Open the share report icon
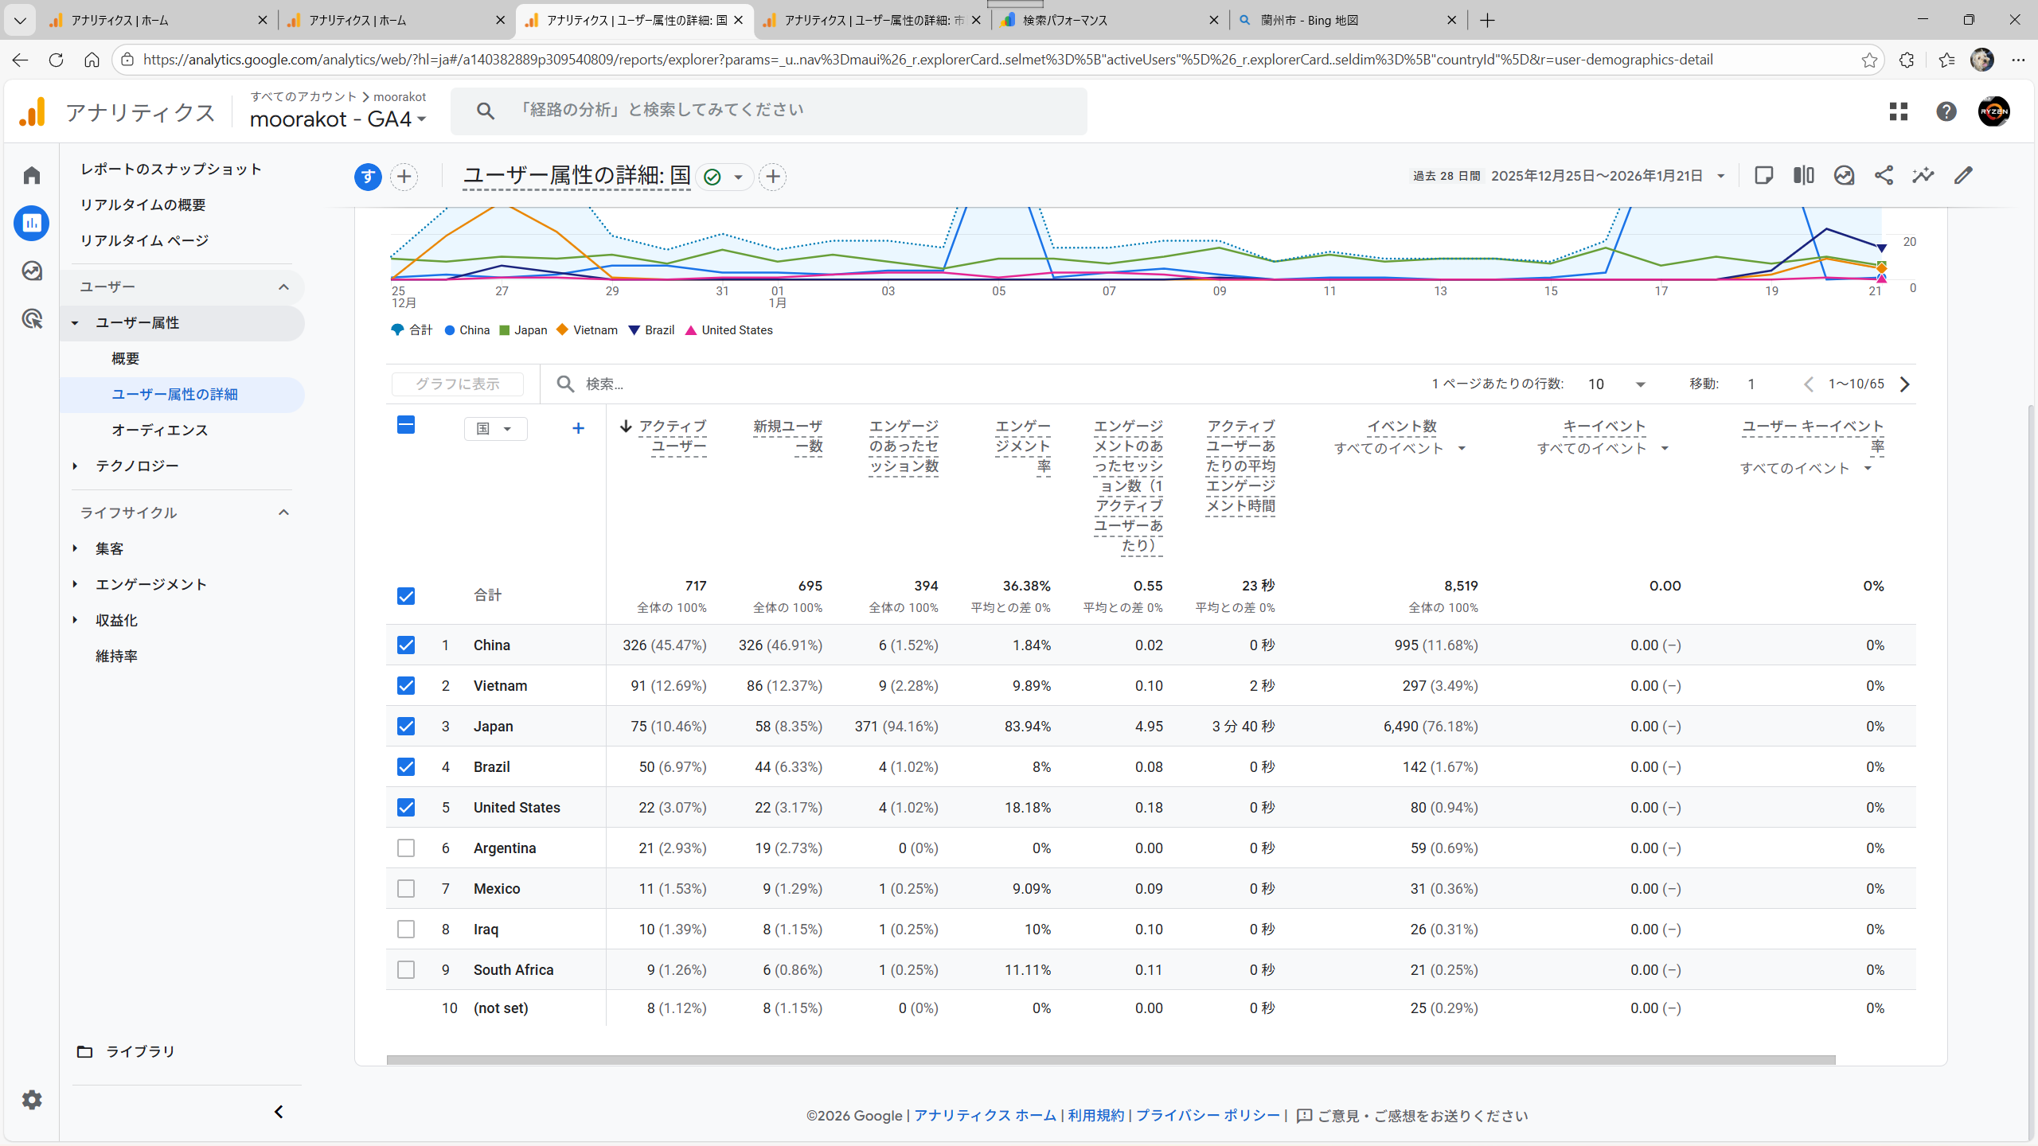2038x1146 pixels. coord(1884,176)
